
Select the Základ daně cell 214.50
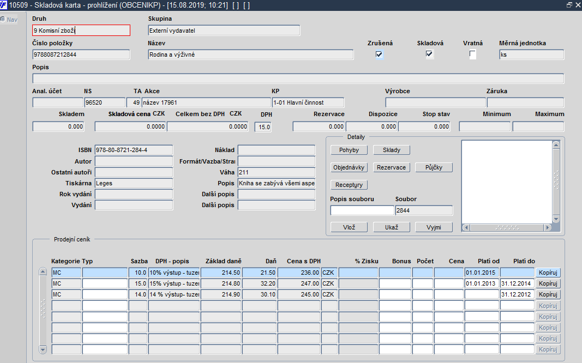(x=221, y=273)
